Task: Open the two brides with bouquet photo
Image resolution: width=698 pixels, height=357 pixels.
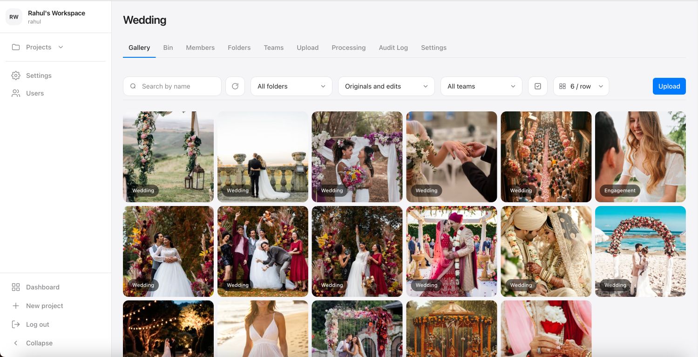Action: tap(357, 157)
